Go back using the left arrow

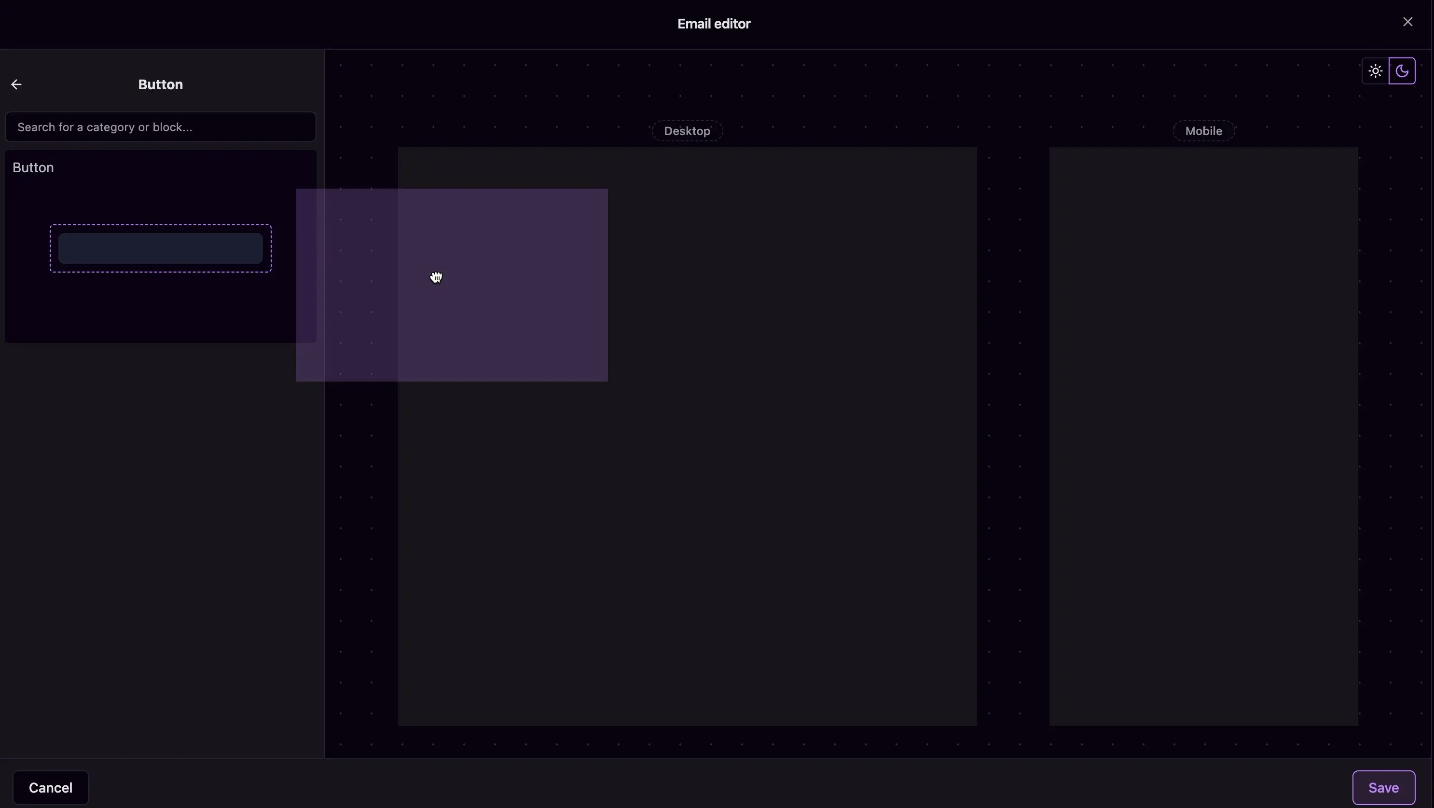coord(16,84)
